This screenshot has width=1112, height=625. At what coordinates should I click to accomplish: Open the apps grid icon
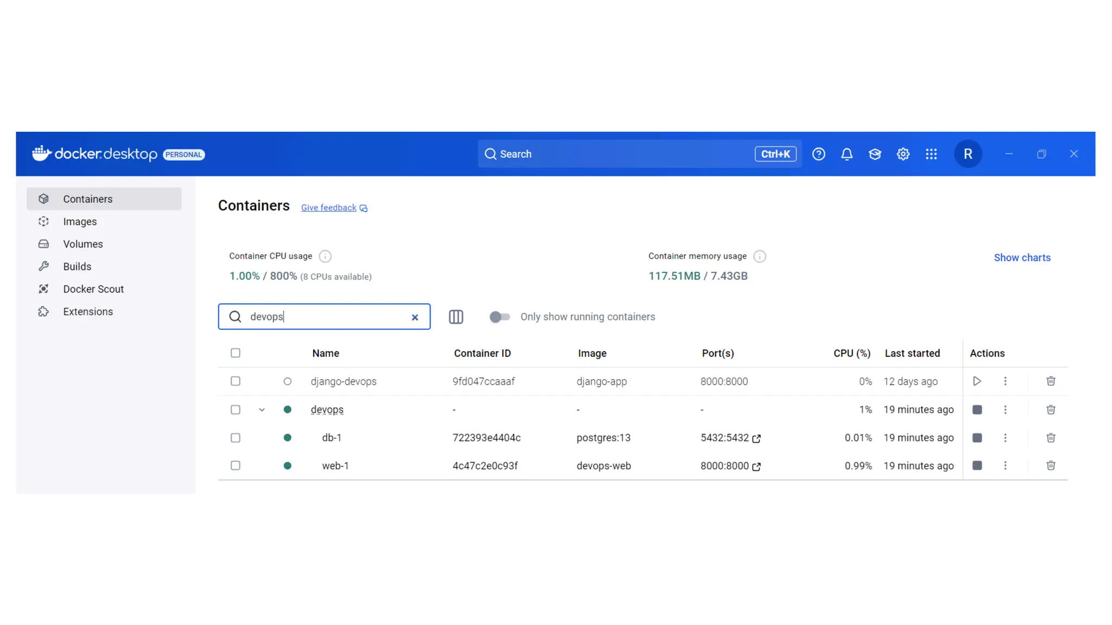pos(931,154)
